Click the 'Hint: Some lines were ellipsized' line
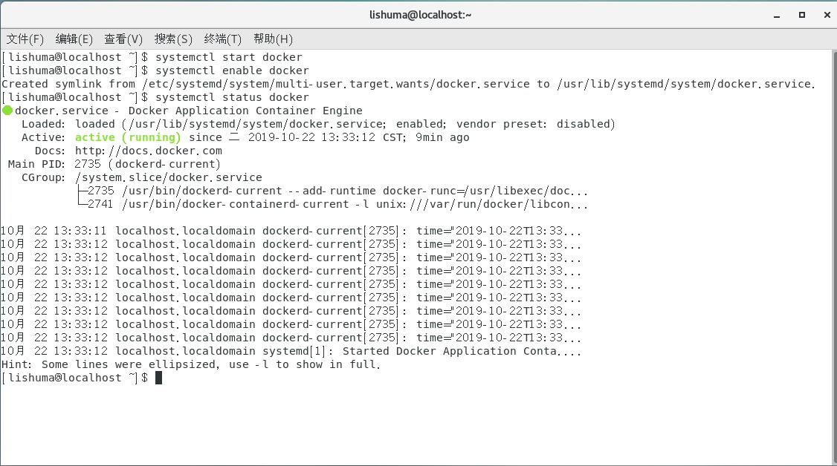837x466 pixels. pos(190,364)
